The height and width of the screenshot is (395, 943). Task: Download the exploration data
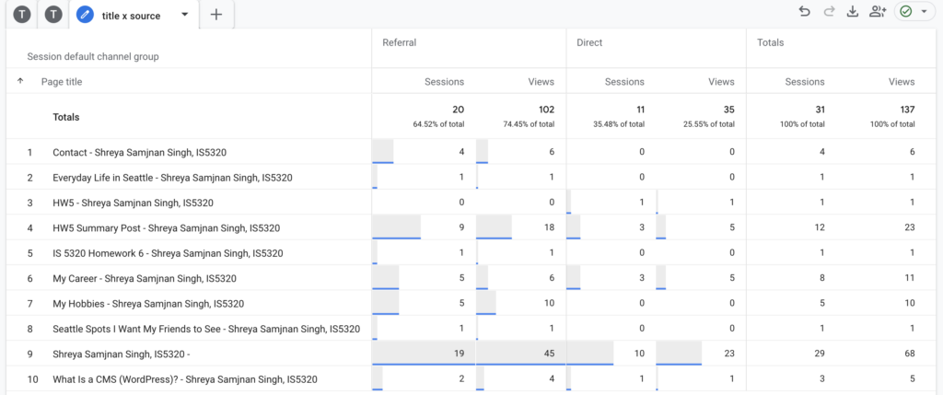point(853,12)
